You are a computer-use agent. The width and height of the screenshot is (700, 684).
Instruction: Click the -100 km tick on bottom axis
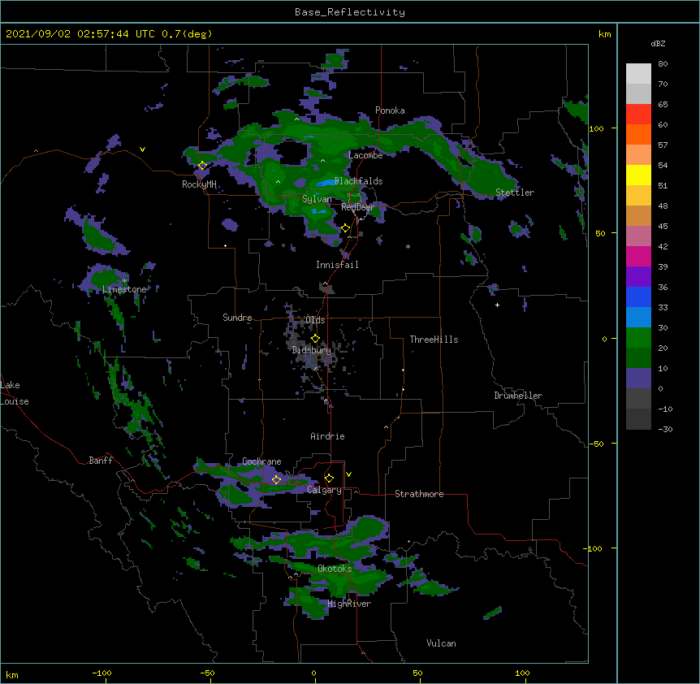(x=102, y=673)
